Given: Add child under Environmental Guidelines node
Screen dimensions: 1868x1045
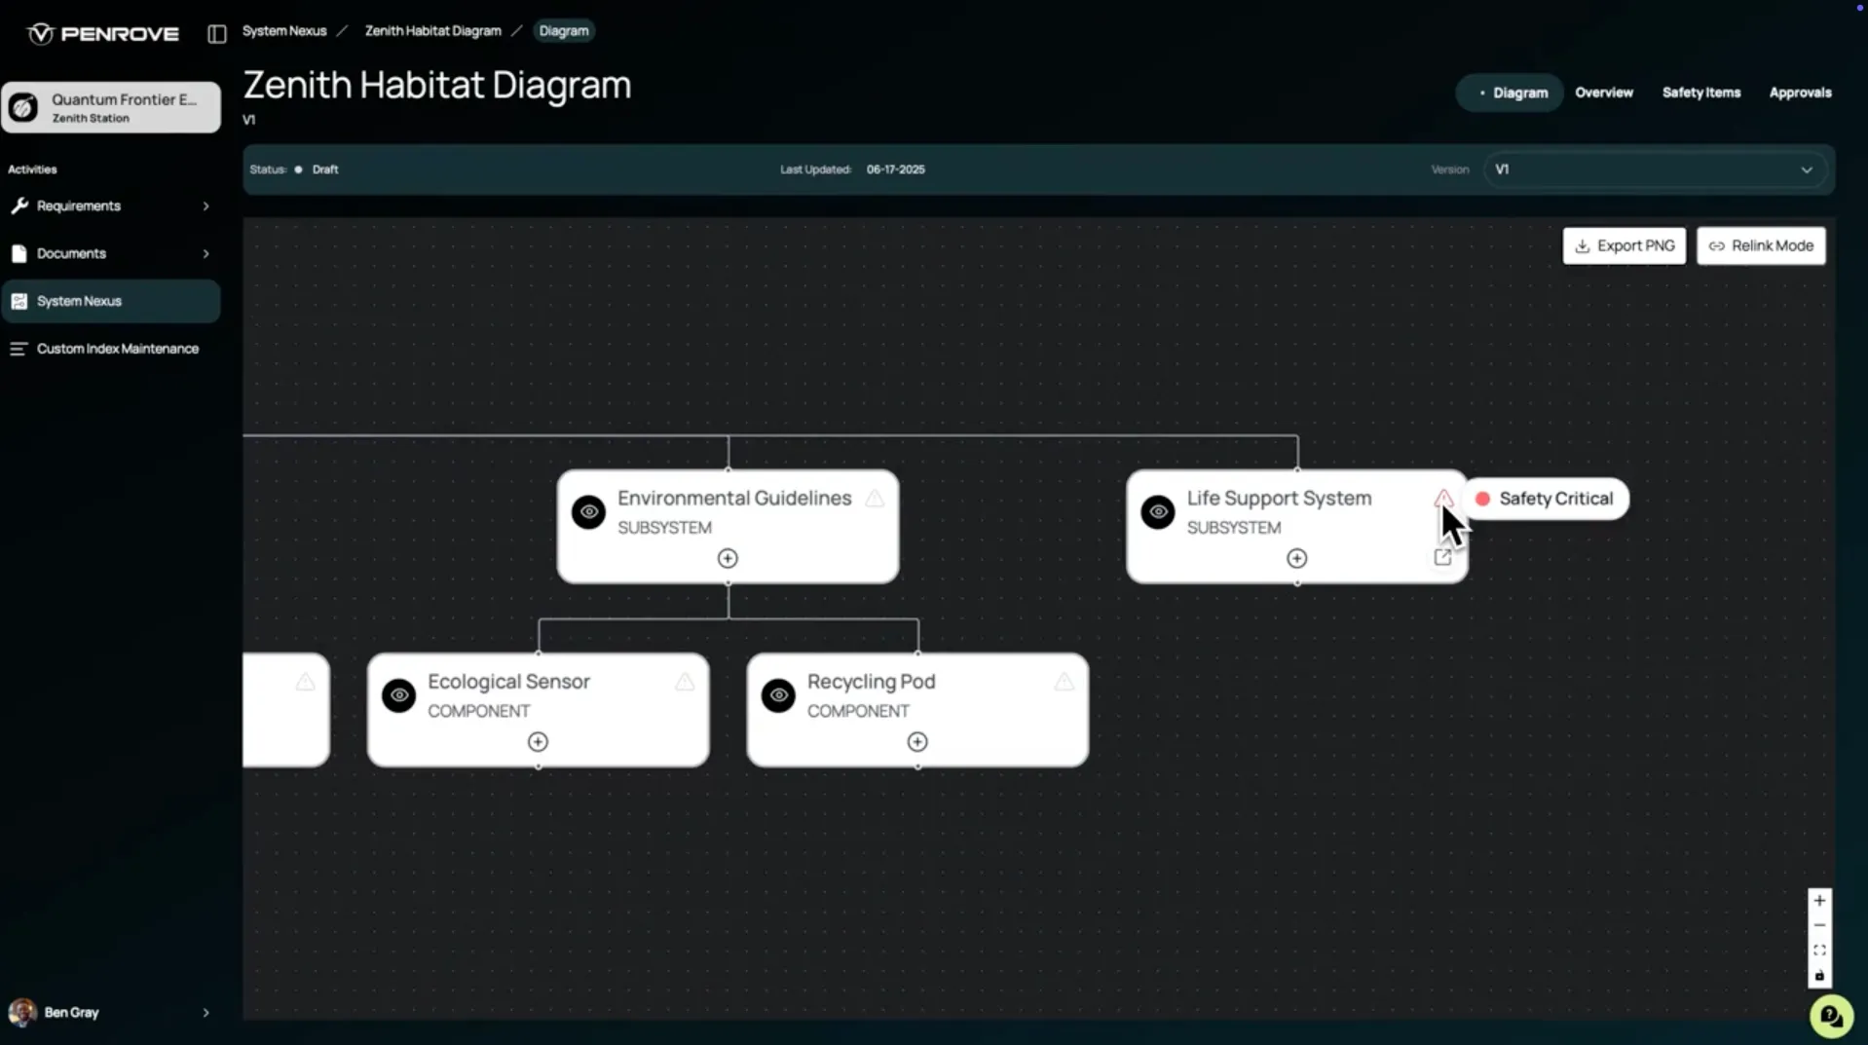Looking at the screenshot, I should point(728,558).
